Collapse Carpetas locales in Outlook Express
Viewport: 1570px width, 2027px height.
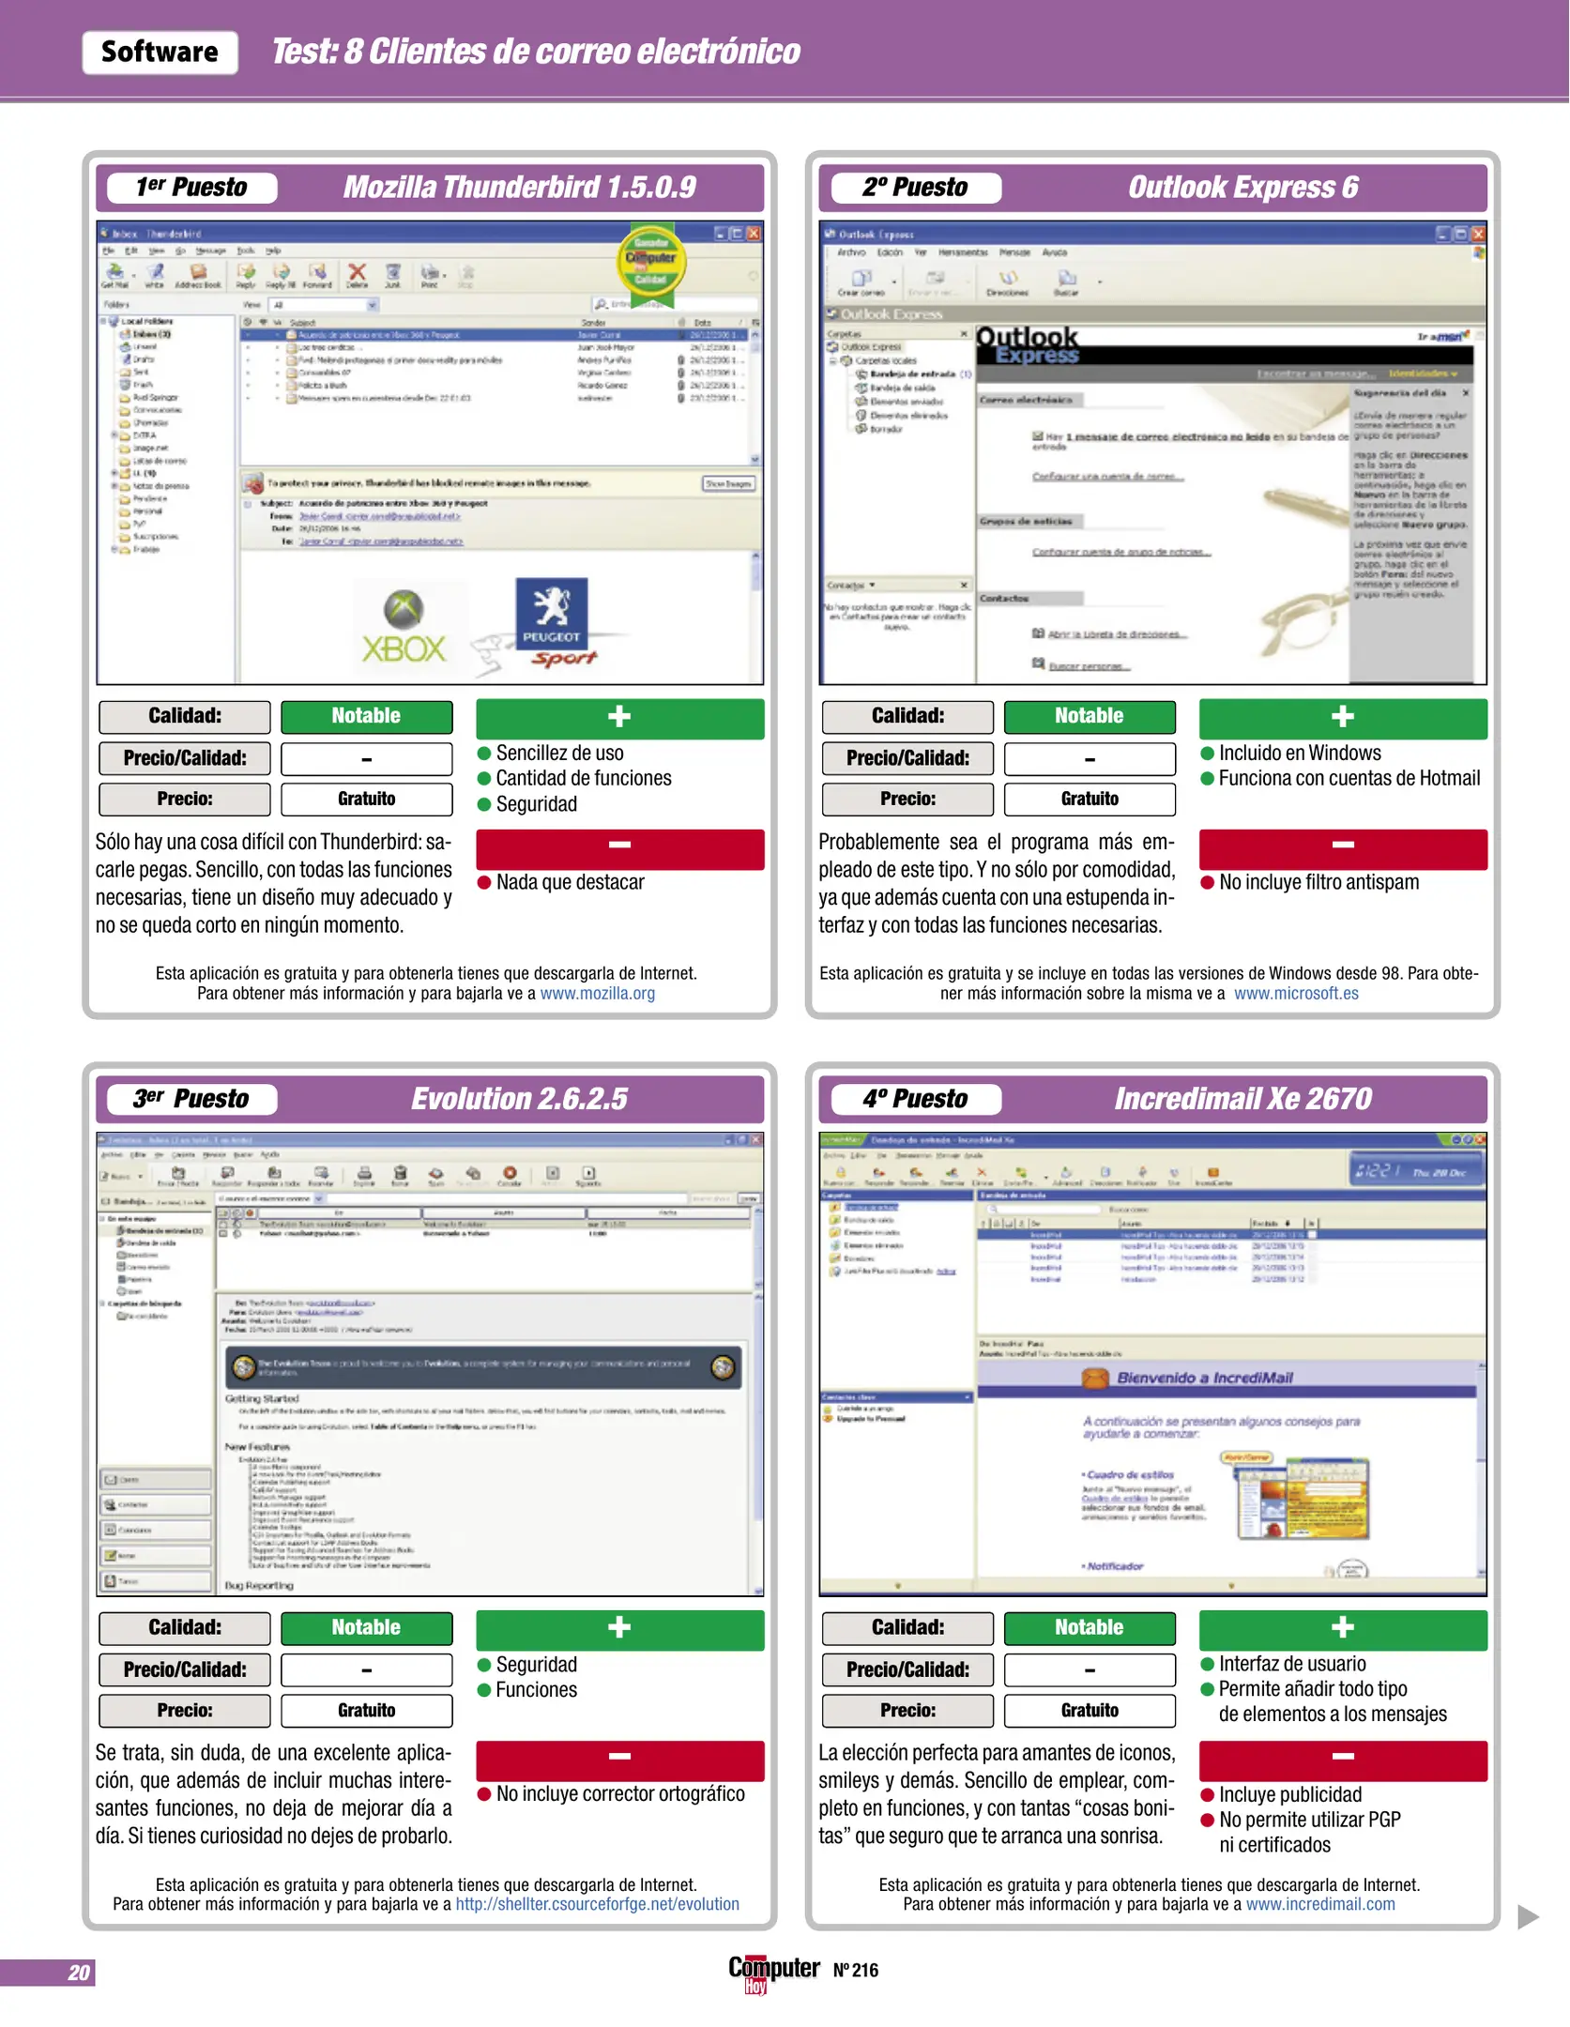click(x=832, y=360)
